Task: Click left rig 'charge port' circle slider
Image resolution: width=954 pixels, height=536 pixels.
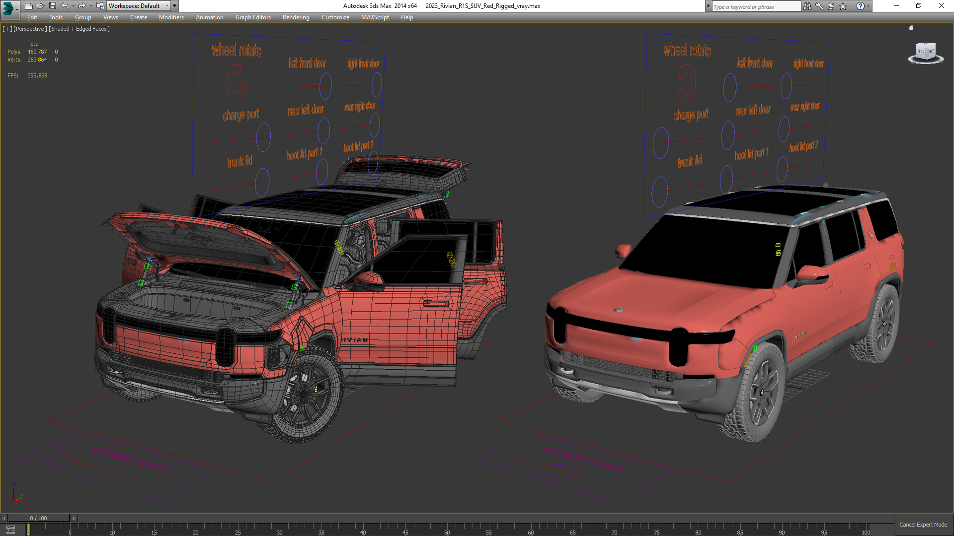Action: (263, 136)
